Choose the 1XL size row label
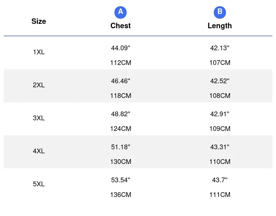276x216 pixels. (39, 52)
